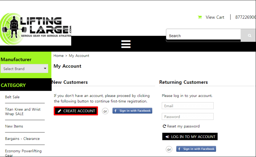The width and height of the screenshot is (256, 157).
Task: Focus the Password input field
Action: coord(188,117)
